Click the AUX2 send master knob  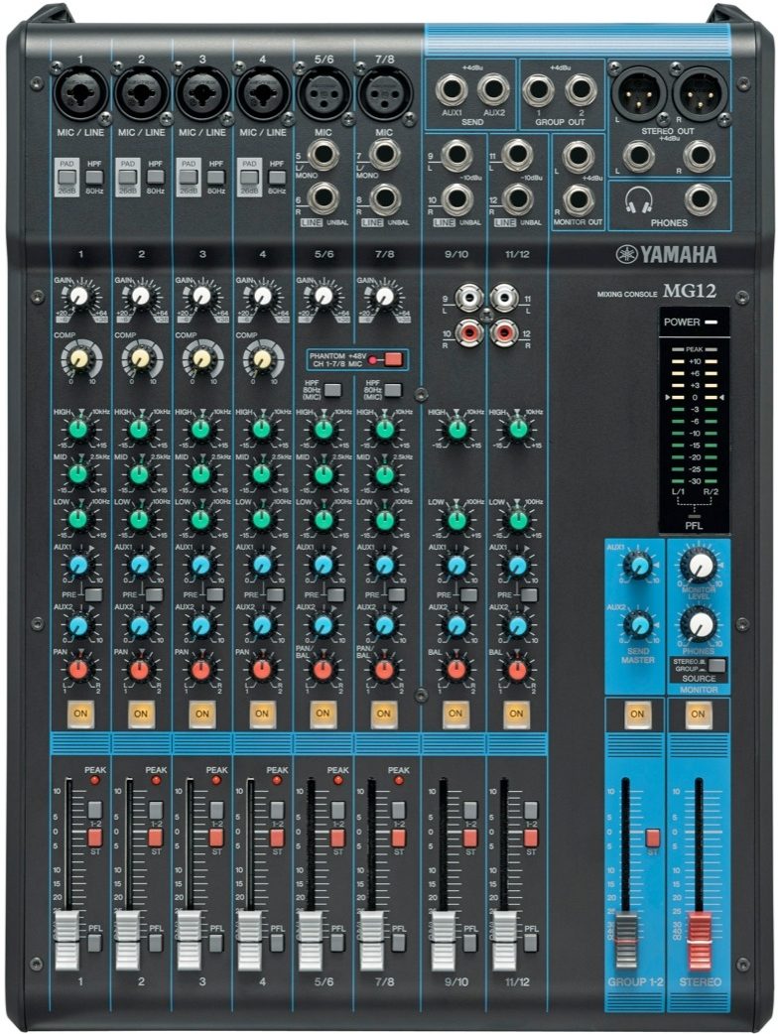tap(637, 624)
